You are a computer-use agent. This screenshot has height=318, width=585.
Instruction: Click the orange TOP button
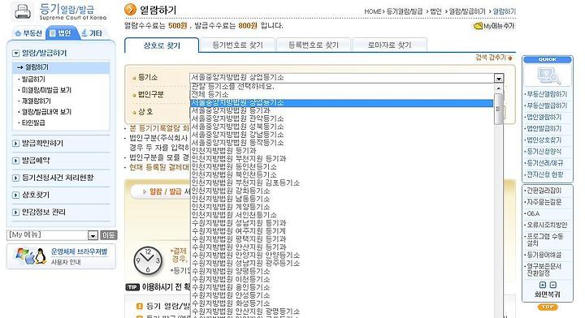[x=548, y=307]
